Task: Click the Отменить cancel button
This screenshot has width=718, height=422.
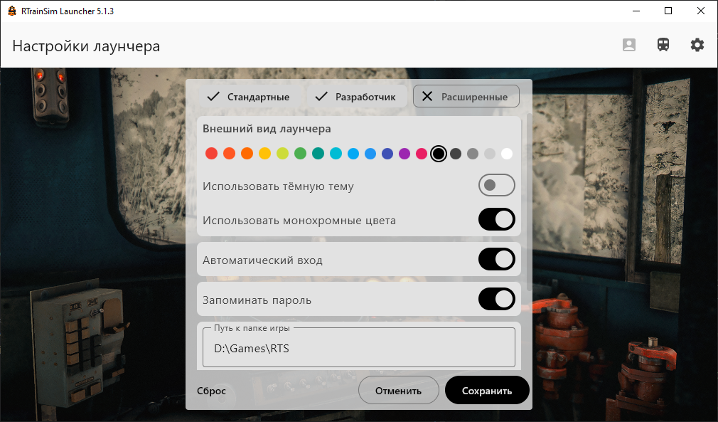Action: click(x=398, y=391)
